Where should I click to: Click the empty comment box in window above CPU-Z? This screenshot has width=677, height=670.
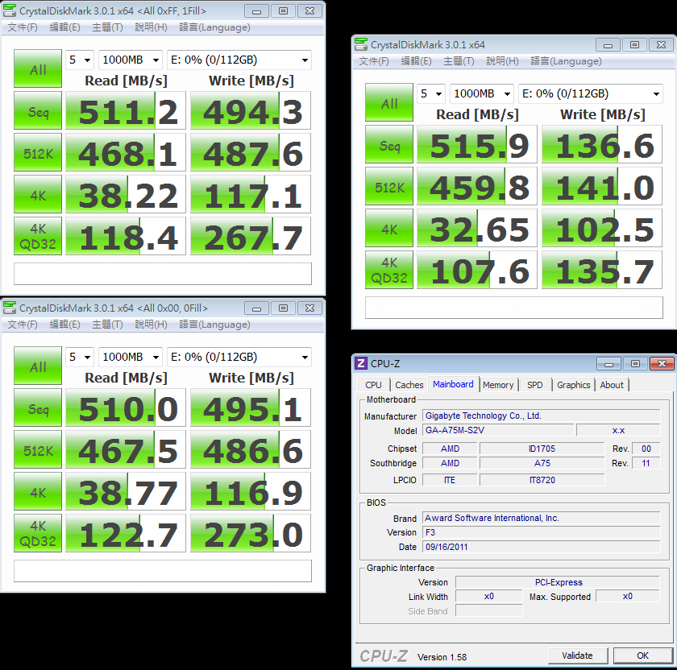coord(514,308)
